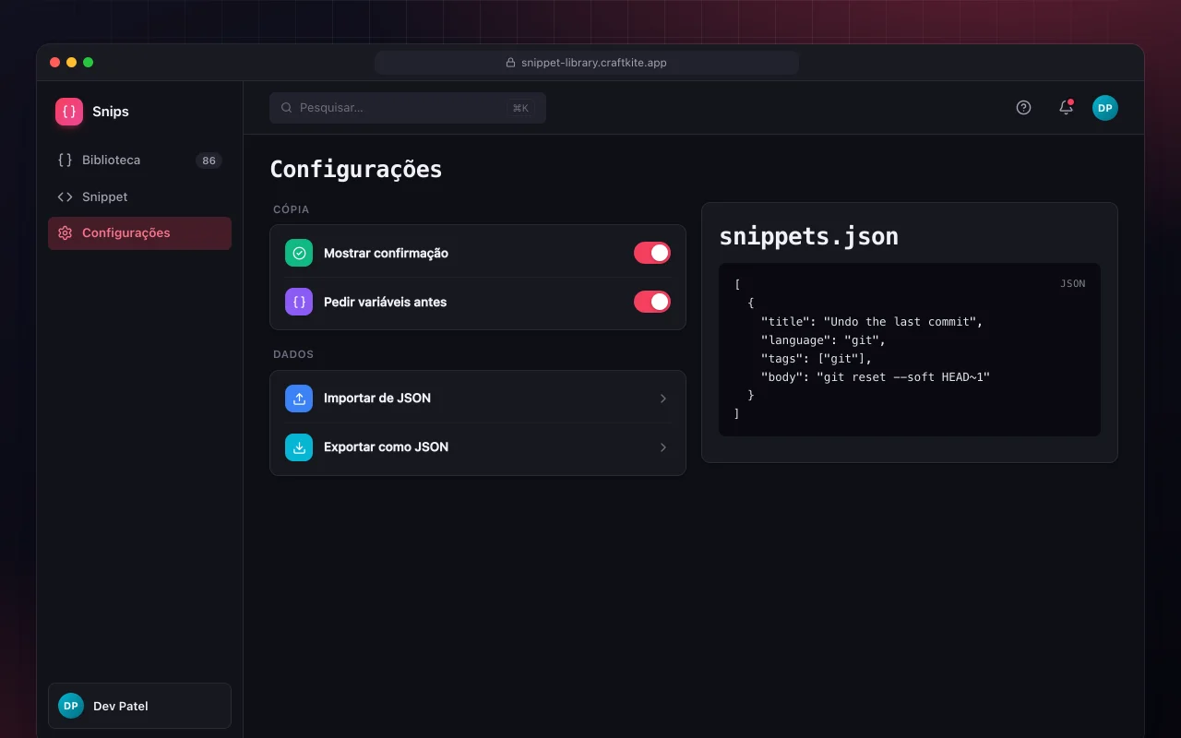
Task: Turn off Pedir variáveis antes switch
Action: (x=652, y=302)
